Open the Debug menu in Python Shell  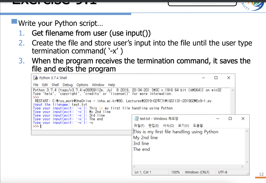point(68,85)
